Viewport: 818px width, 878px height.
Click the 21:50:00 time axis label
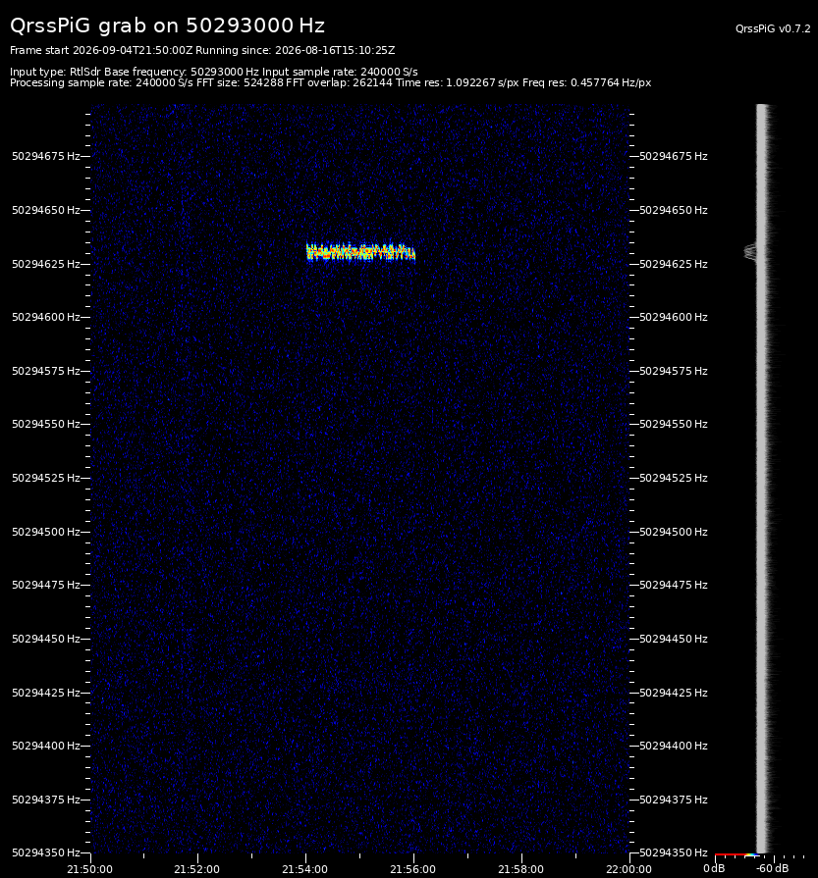pos(89,869)
